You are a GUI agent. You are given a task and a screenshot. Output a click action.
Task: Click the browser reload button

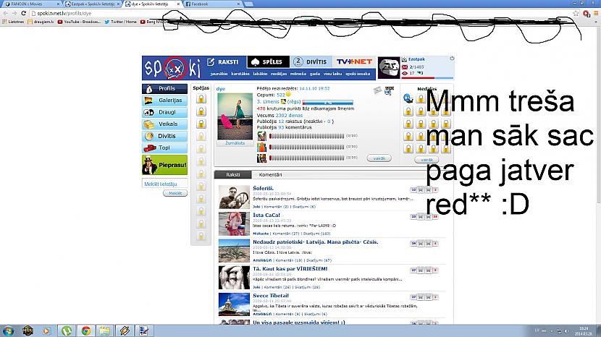24,14
